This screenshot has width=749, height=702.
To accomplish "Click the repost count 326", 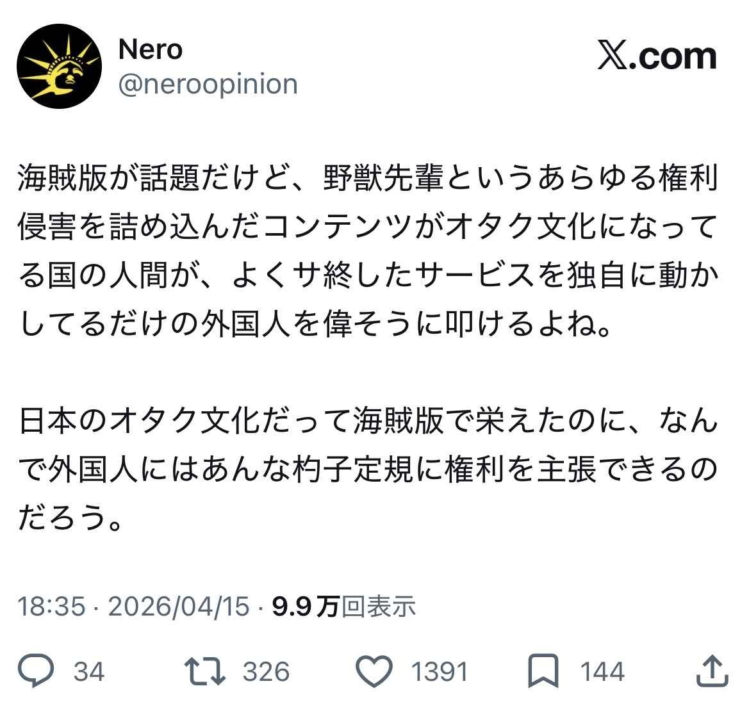I will (266, 671).
